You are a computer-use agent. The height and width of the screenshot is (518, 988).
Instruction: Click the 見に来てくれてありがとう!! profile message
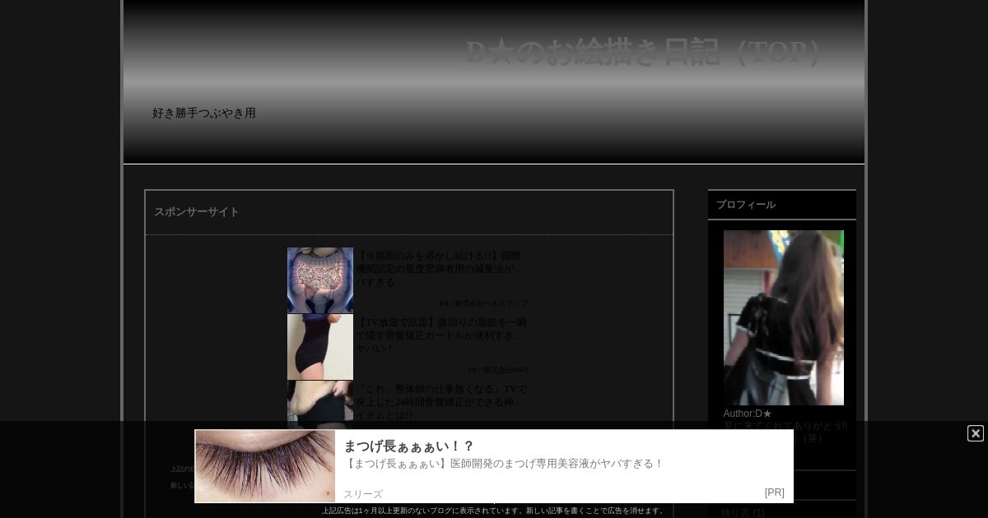pyautogui.click(x=785, y=426)
